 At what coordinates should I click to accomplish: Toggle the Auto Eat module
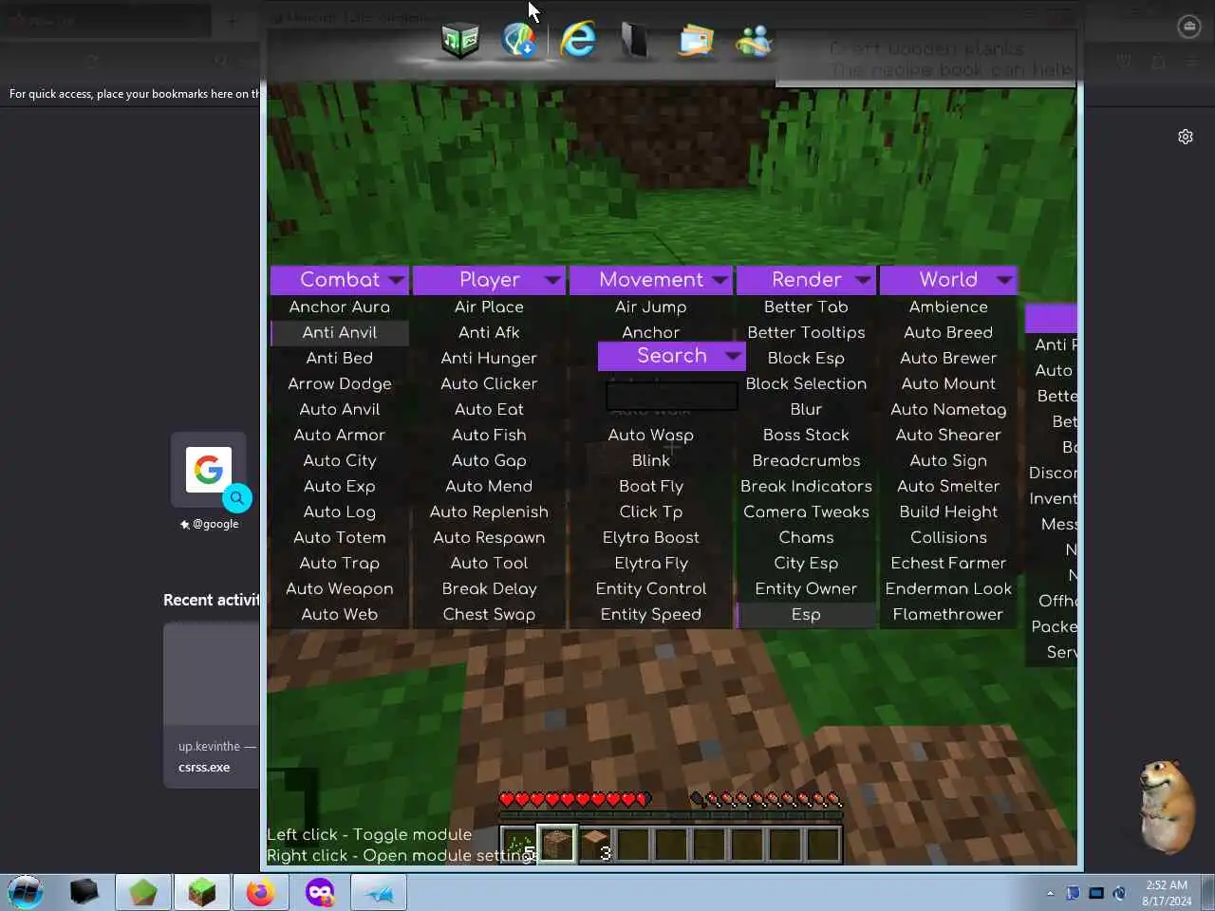tap(489, 409)
